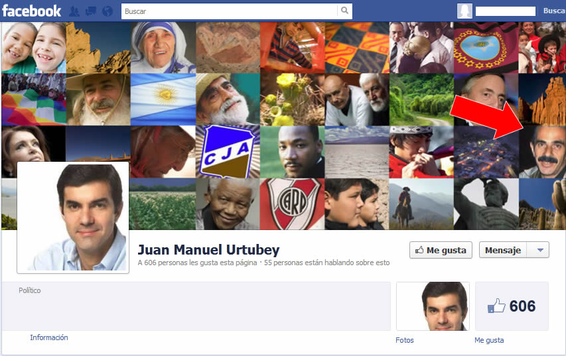Viewport: 566px width, 356px height.
Task: Open notifications globe icon
Action: pyautogui.click(x=107, y=11)
